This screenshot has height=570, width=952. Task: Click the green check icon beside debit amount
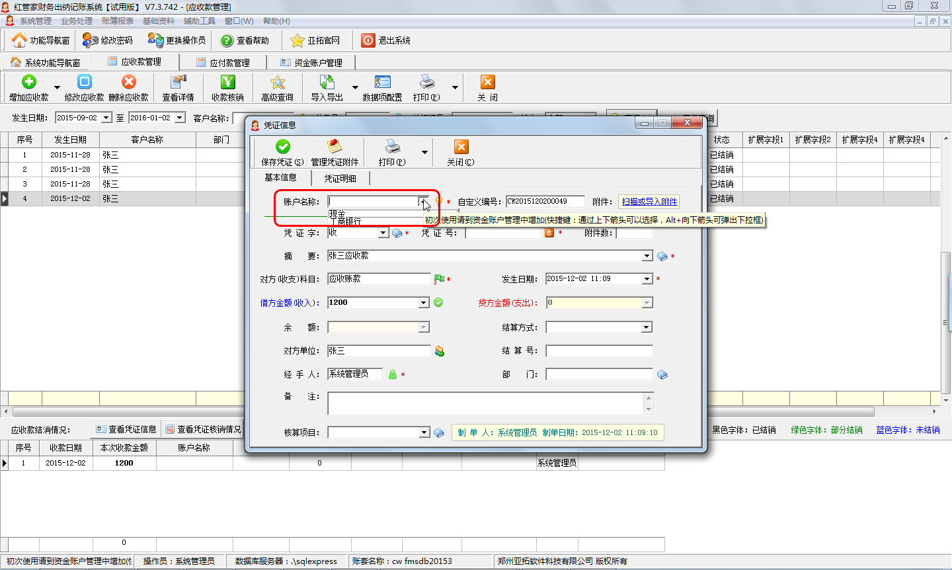coord(438,302)
